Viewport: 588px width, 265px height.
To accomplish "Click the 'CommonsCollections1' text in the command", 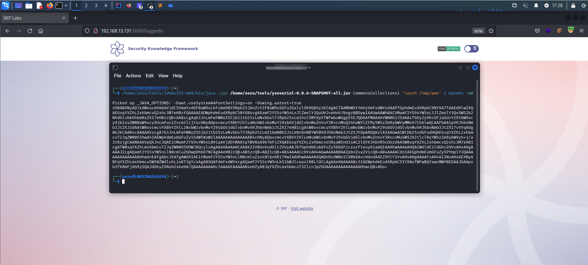I will tap(376, 93).
